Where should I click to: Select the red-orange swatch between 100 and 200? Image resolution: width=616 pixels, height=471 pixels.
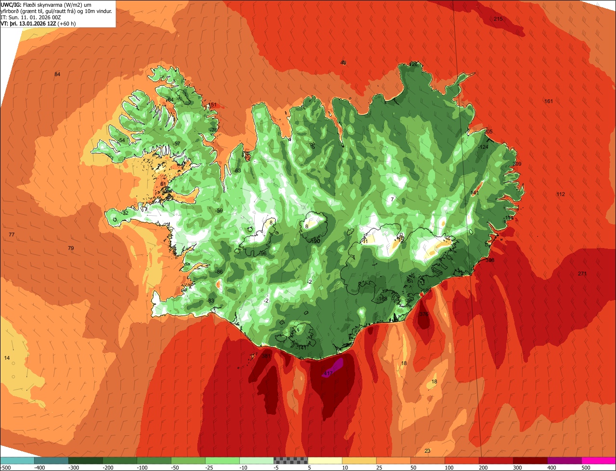[x=462, y=460]
